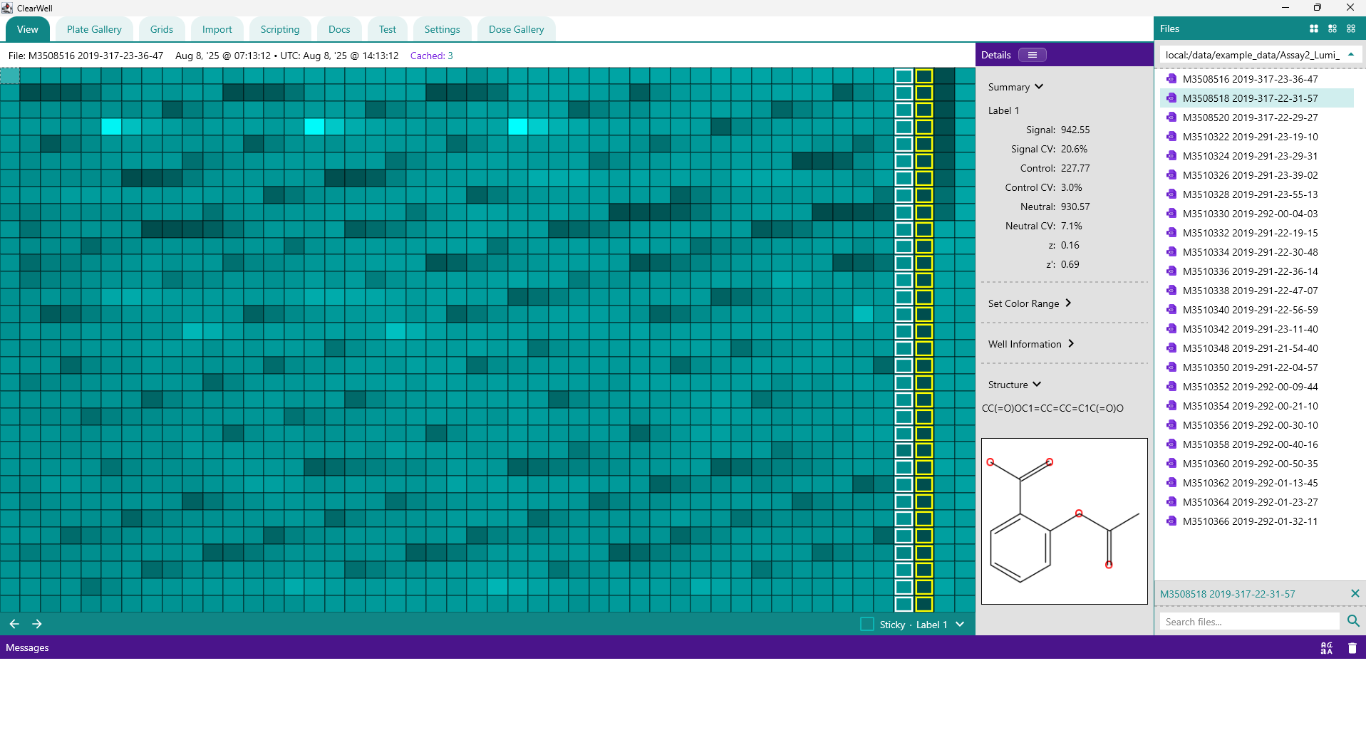Select file M3510362 2019-292-01-13-45
1366x735 pixels.
point(1257,483)
